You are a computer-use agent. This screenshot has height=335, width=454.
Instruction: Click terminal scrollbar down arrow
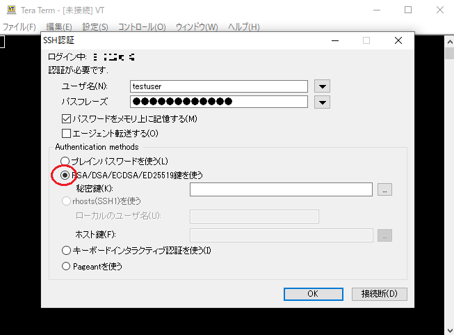click(x=450, y=330)
